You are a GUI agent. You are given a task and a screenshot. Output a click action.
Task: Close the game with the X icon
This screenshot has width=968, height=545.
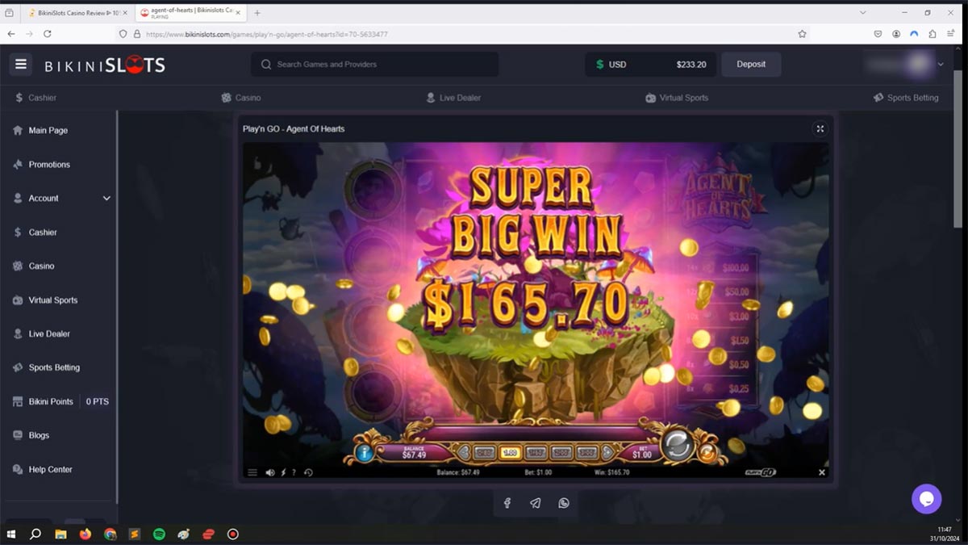822,472
